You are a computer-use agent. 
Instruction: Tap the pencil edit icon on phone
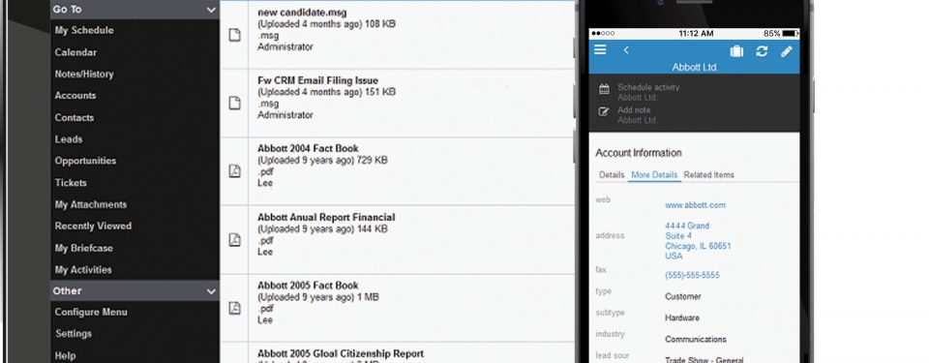[787, 51]
